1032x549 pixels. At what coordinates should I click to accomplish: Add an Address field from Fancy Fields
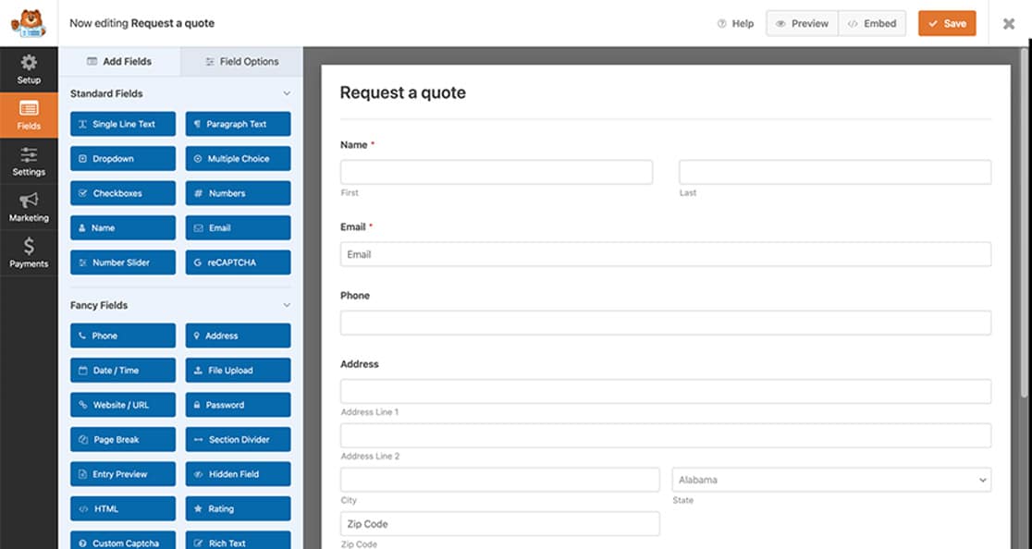point(239,335)
